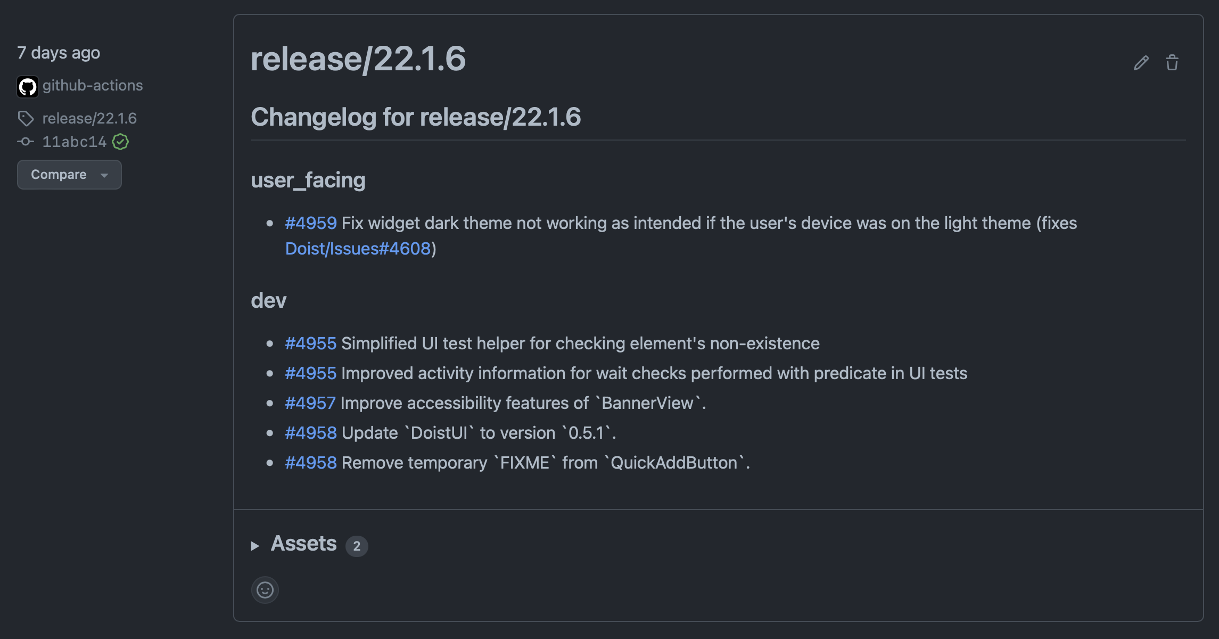Click the delete release trash icon
1219x639 pixels.
pos(1172,63)
